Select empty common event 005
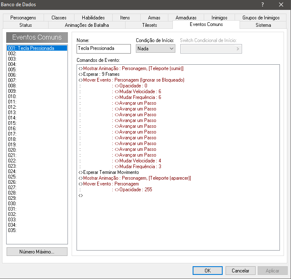Screen dimensions: 291x279 pyautogui.click(x=37, y=70)
